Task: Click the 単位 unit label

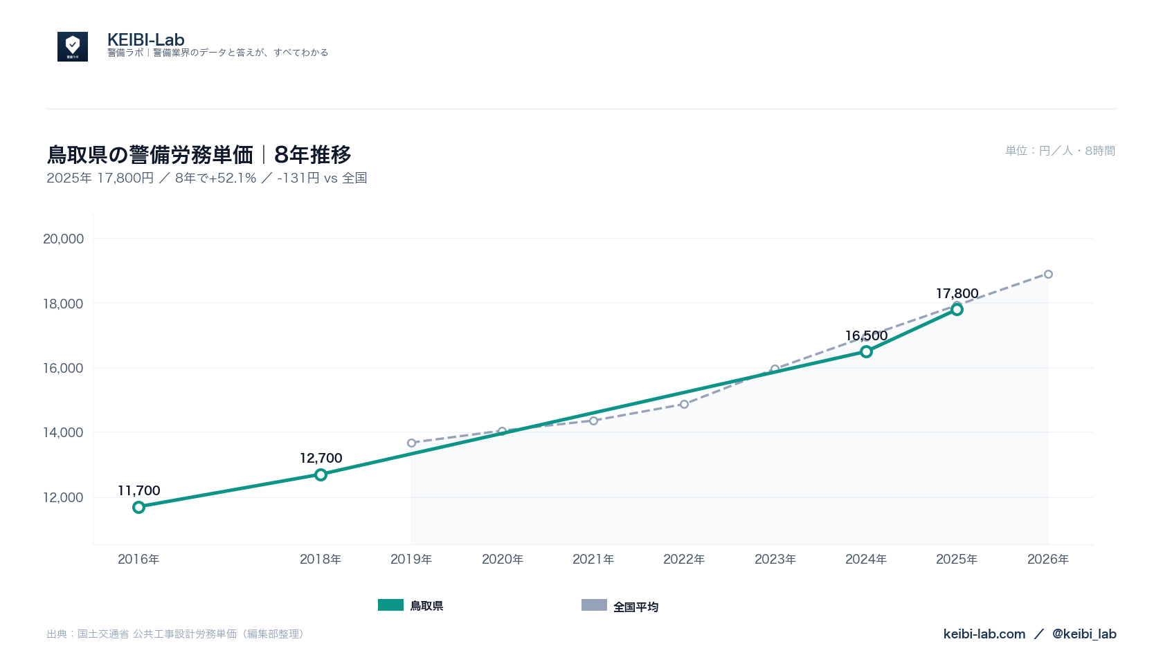Action: tap(1061, 150)
